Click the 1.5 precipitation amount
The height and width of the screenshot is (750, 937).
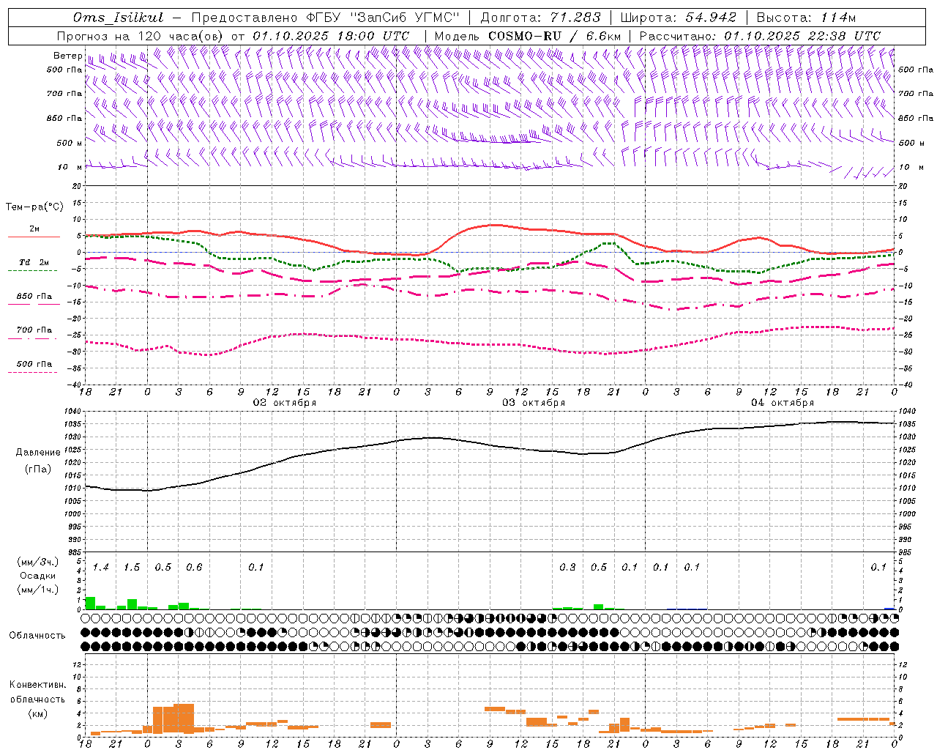click(x=132, y=568)
